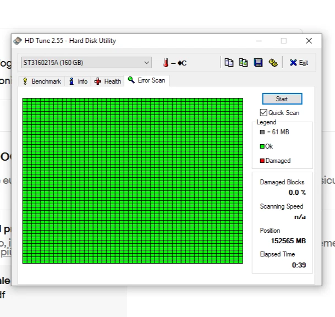This screenshot has height=317, width=335.
Task: Click the HD Tune title bar app icon
Action: pyautogui.click(x=18, y=41)
